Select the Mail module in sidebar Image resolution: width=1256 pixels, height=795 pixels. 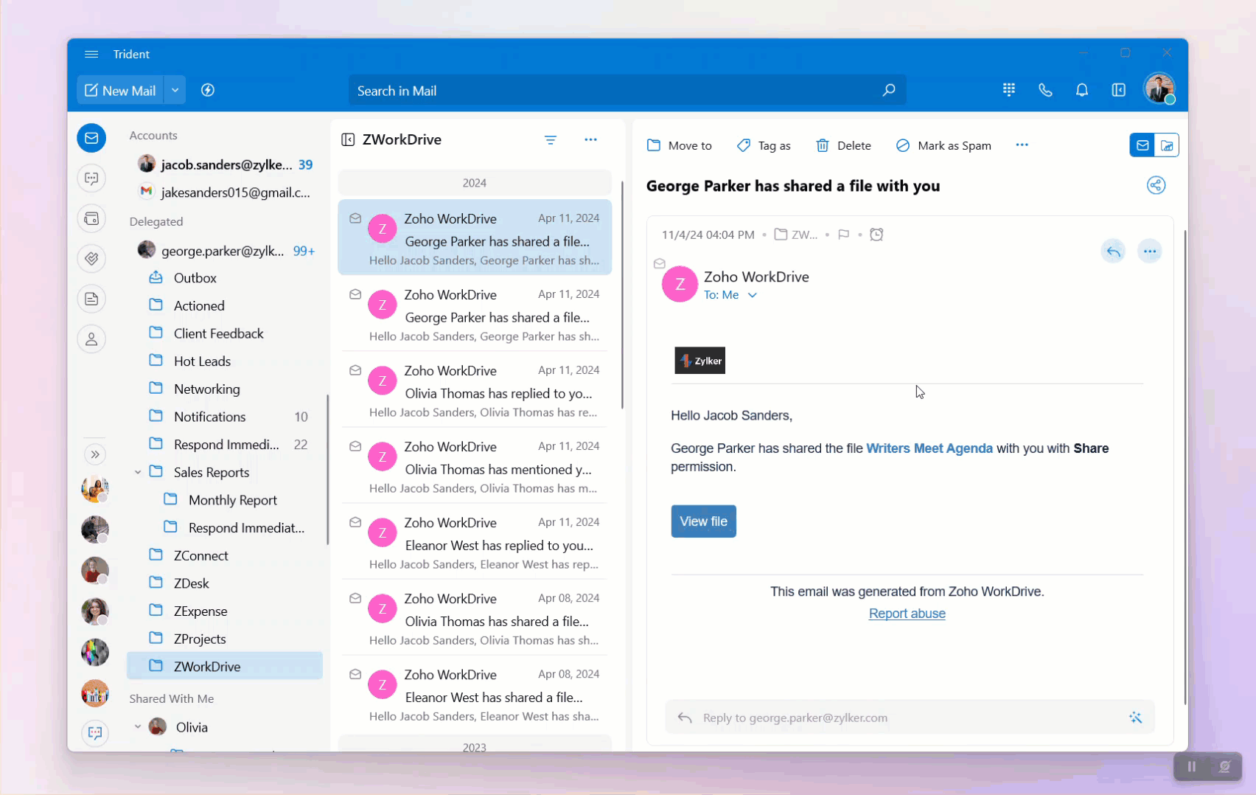(91, 138)
